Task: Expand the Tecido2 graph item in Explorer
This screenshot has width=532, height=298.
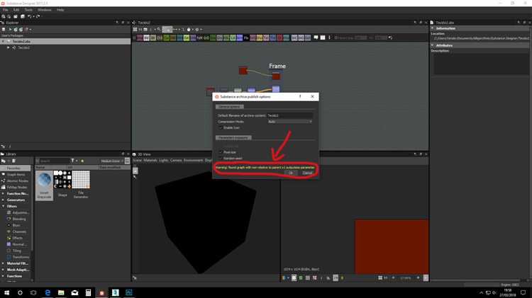Action: pos(9,47)
